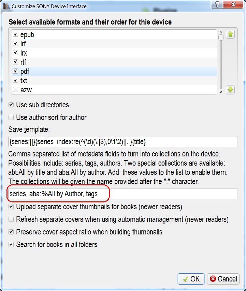Move selected format up with green arrow
The width and height of the screenshot is (246, 291).
click(230, 34)
